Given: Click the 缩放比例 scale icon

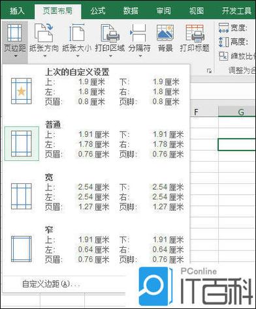Looking at the screenshot, I should coord(223,56).
